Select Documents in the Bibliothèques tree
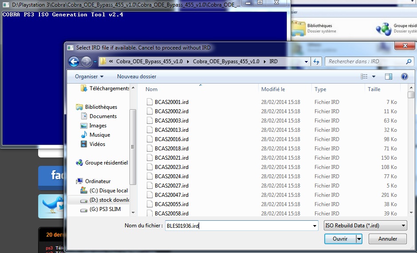Screen dimensions: 417x253 click(103, 116)
